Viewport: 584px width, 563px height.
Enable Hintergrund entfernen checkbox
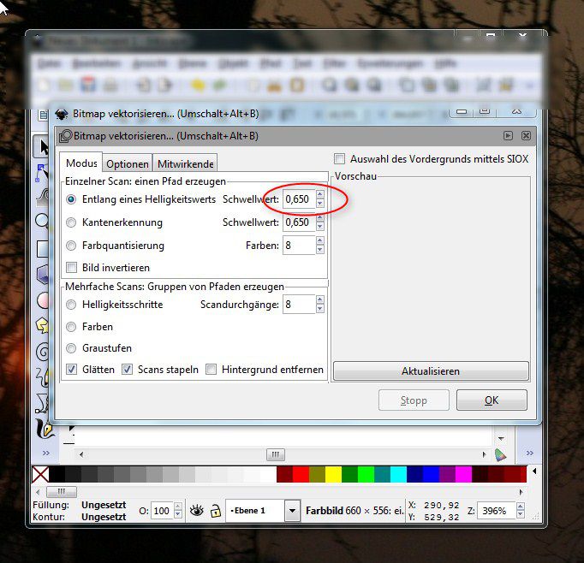[x=212, y=370]
